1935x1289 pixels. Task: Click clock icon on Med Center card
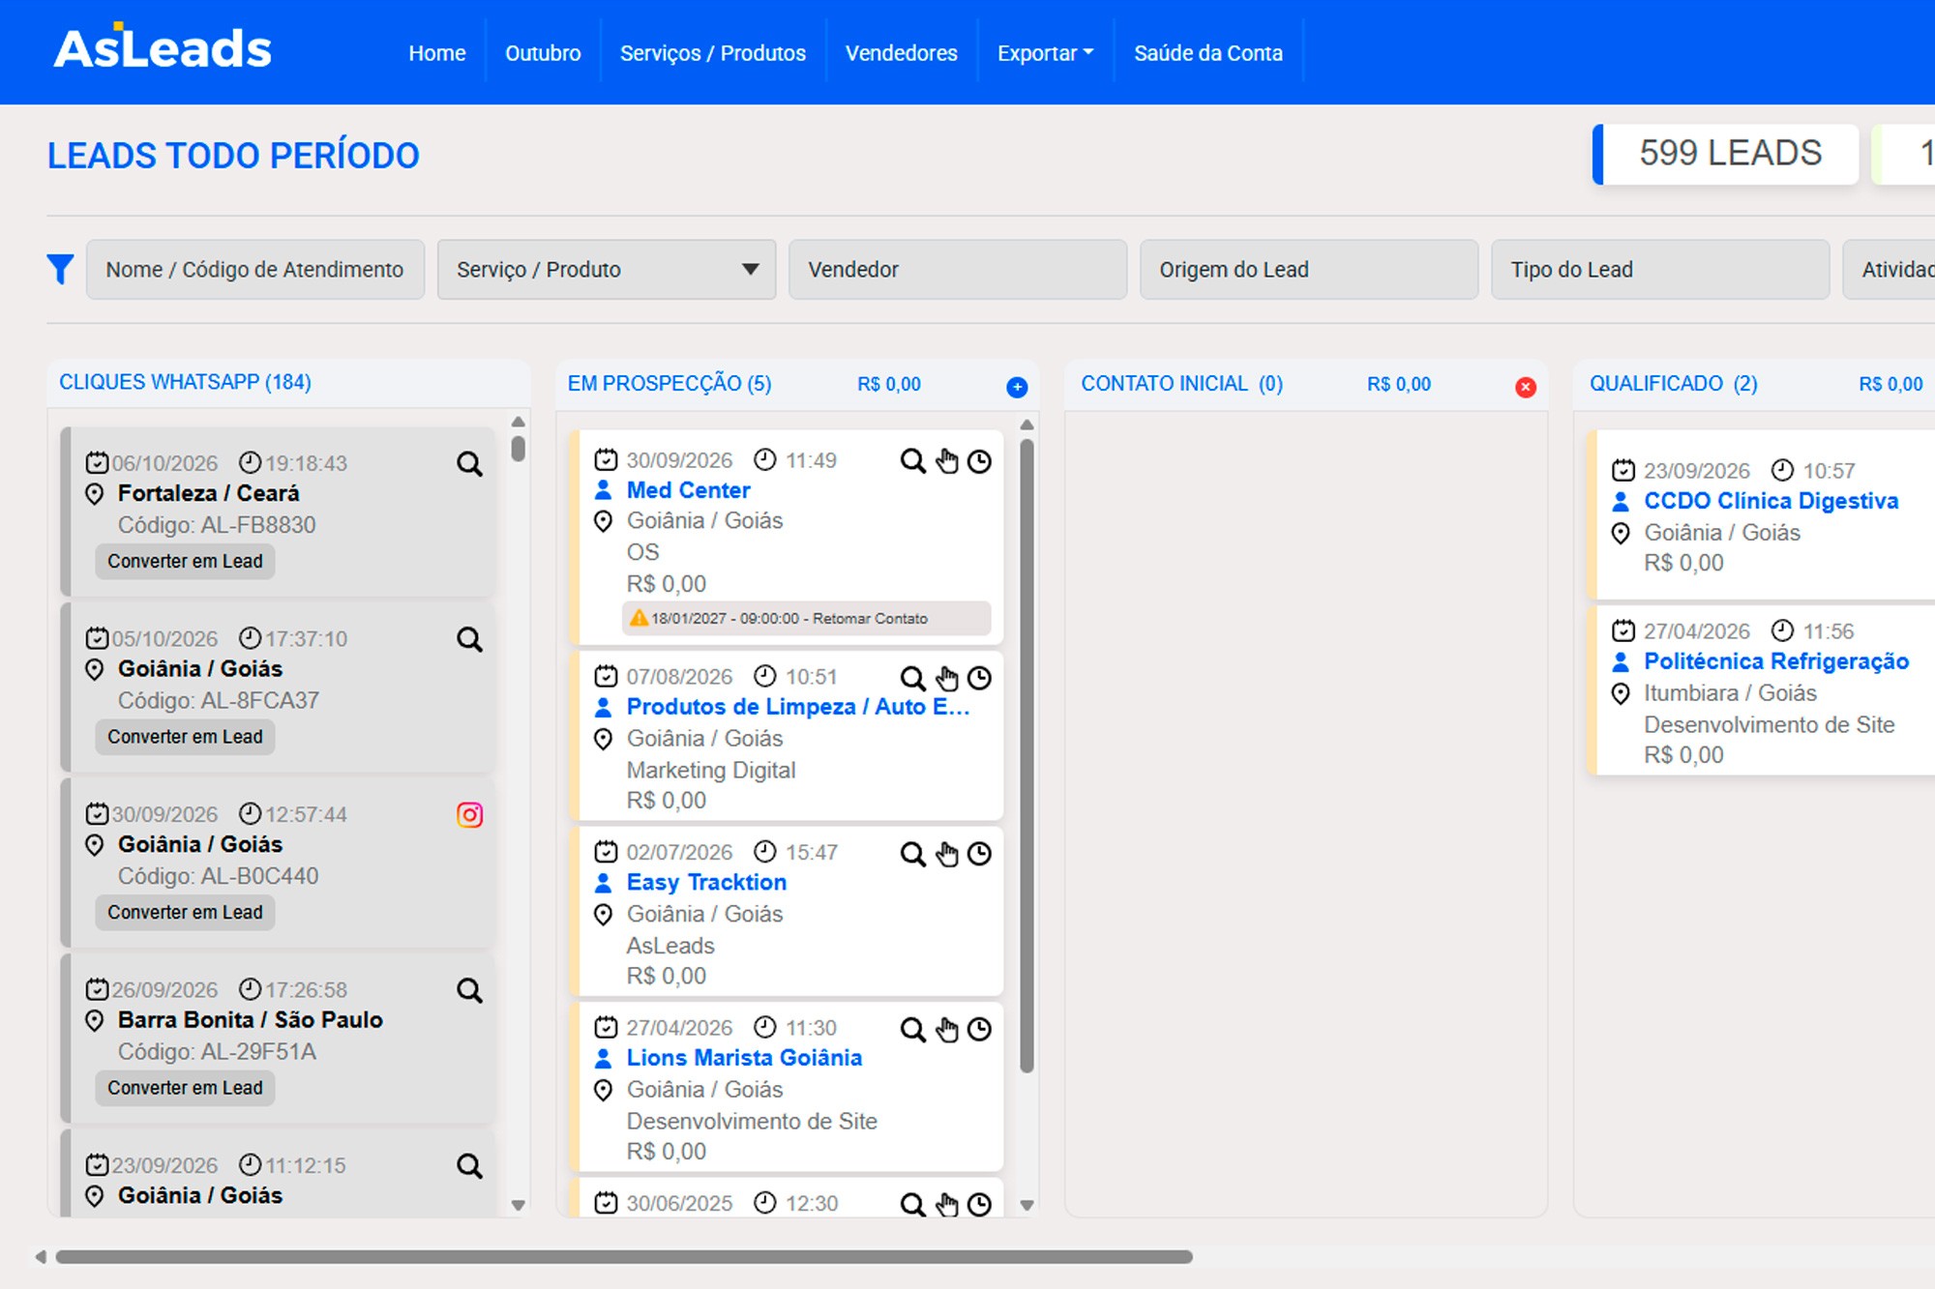979,461
